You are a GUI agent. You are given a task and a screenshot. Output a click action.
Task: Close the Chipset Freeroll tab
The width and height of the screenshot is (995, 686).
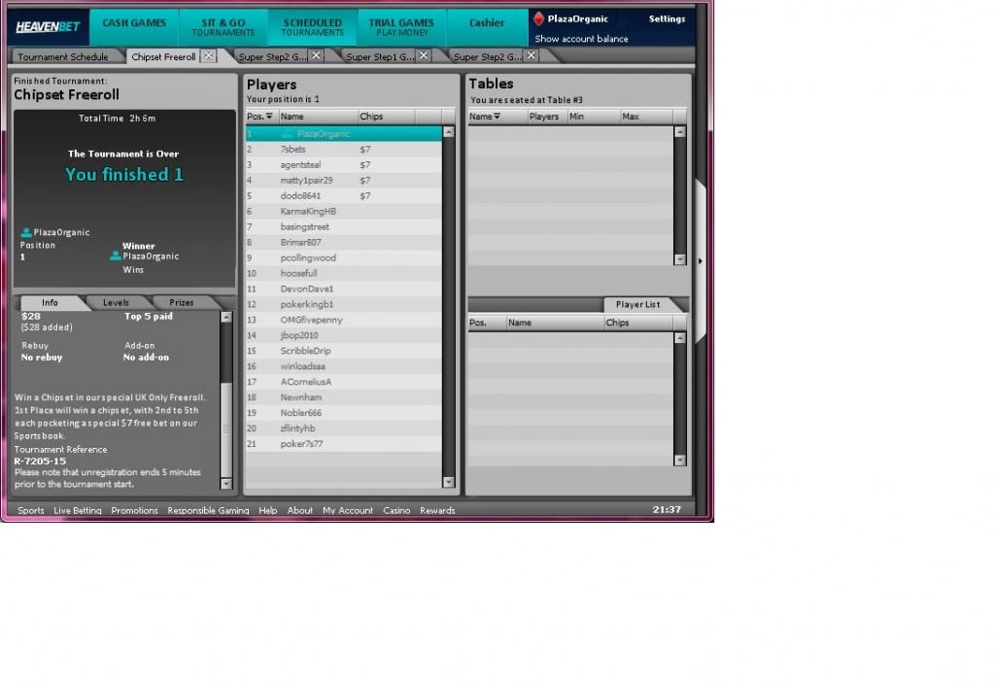click(208, 56)
